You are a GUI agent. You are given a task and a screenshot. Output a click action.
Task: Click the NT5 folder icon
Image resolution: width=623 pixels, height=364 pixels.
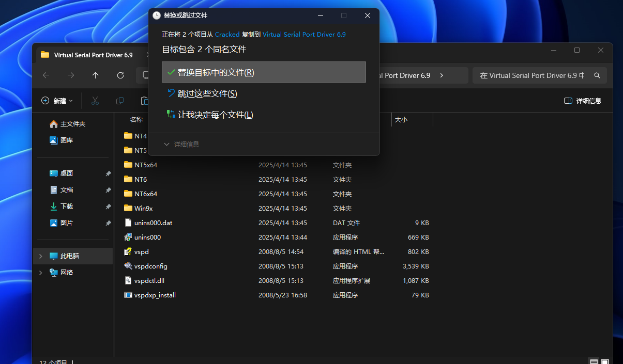tap(128, 151)
